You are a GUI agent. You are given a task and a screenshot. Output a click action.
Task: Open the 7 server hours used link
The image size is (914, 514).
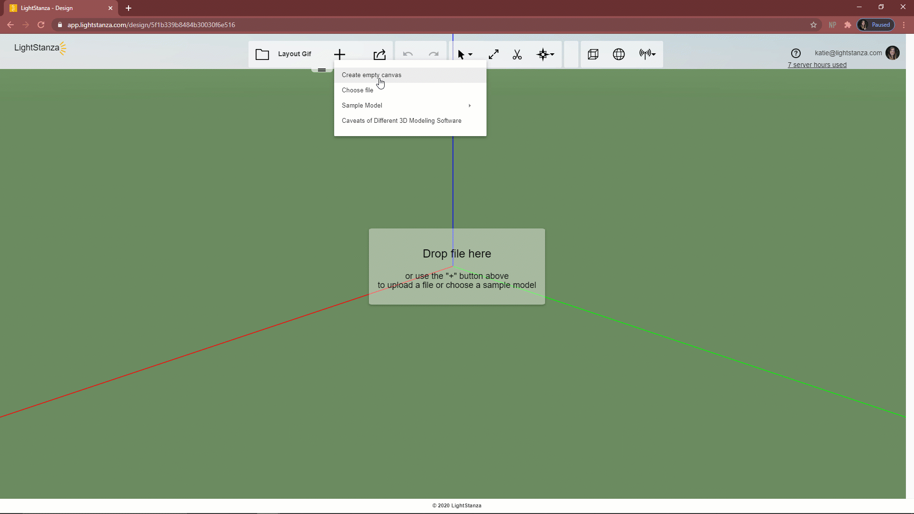[x=817, y=65]
